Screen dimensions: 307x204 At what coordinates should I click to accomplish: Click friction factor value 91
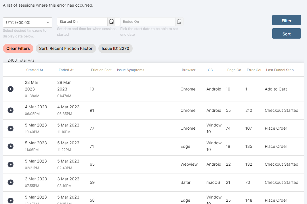(92, 110)
